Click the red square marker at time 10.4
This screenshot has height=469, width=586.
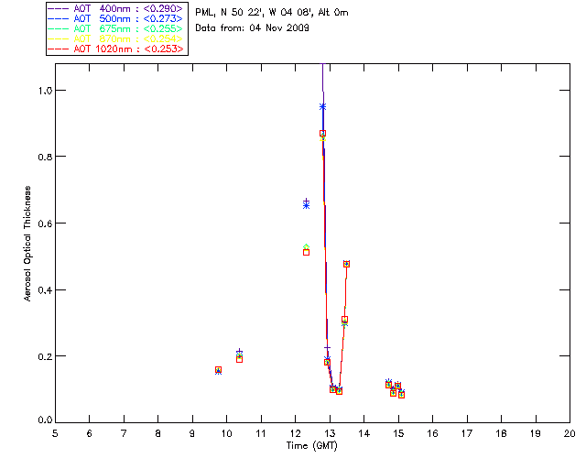tap(239, 359)
